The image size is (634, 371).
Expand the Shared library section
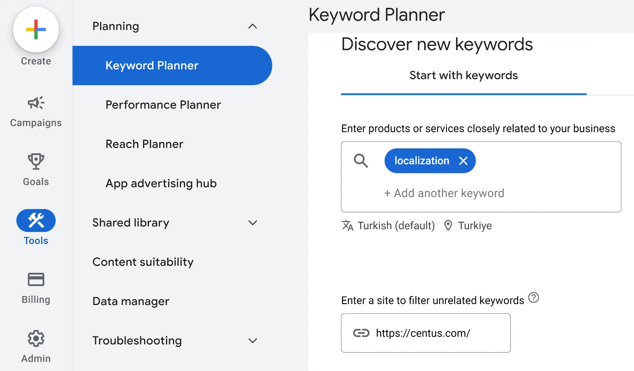253,223
